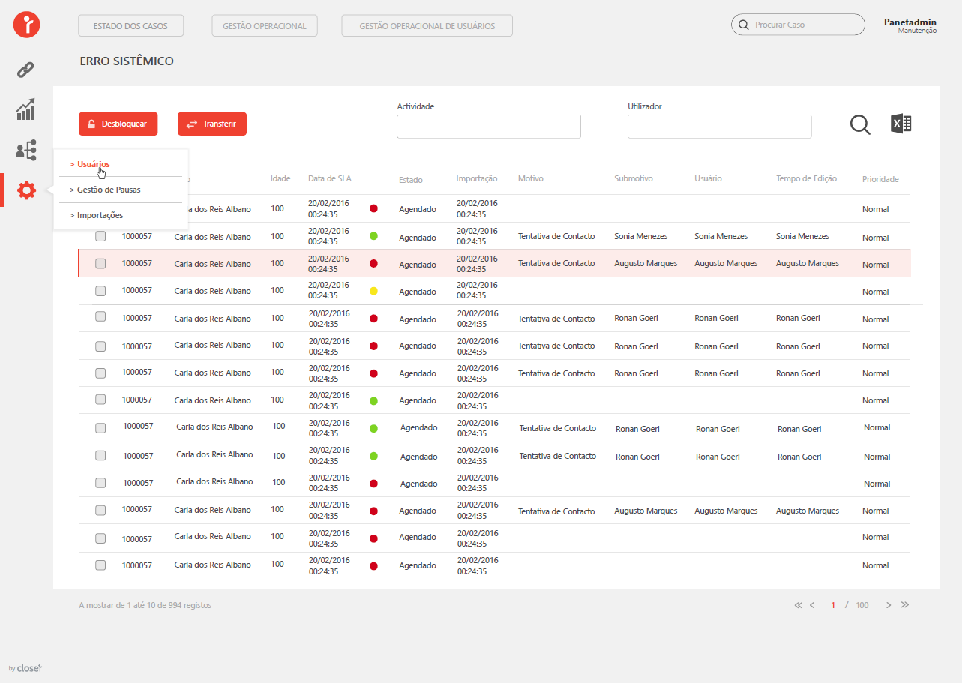This screenshot has width=962, height=683.
Task: Open the user hierarchy sidebar icon
Action: pos(26,150)
